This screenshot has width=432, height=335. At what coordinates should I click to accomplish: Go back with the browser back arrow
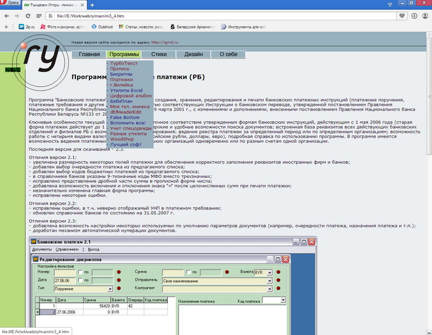pos(7,16)
